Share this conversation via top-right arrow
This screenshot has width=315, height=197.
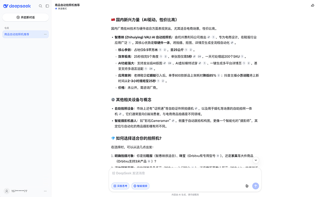[x=312, y=6]
